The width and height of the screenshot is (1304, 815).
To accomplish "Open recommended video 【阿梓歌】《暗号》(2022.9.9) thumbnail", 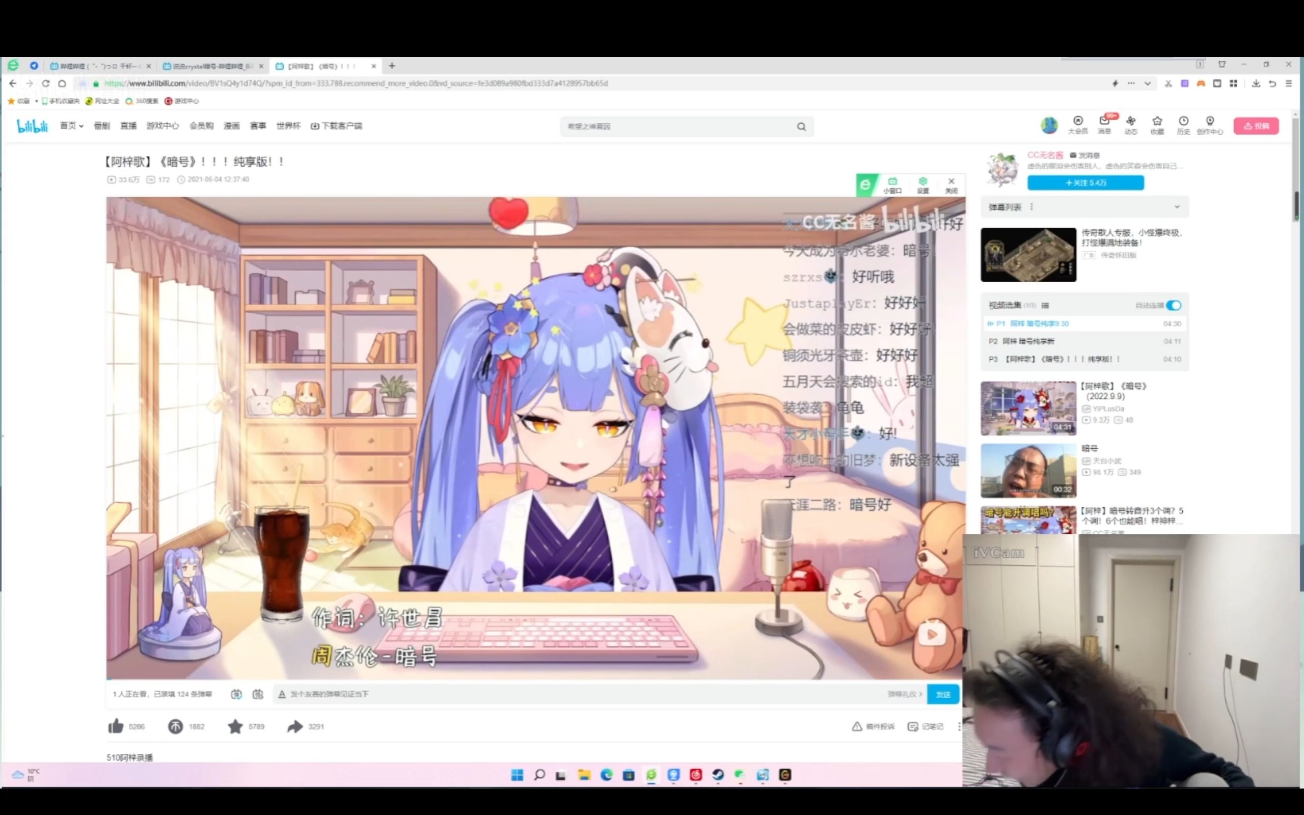I will (x=1028, y=408).
